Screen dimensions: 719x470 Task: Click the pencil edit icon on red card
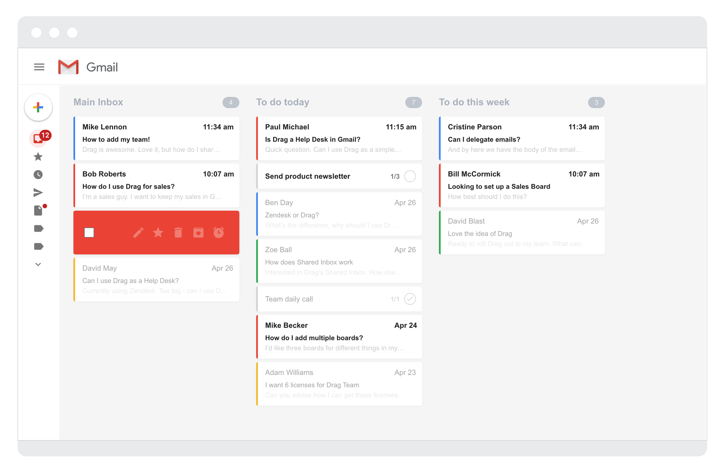138,233
